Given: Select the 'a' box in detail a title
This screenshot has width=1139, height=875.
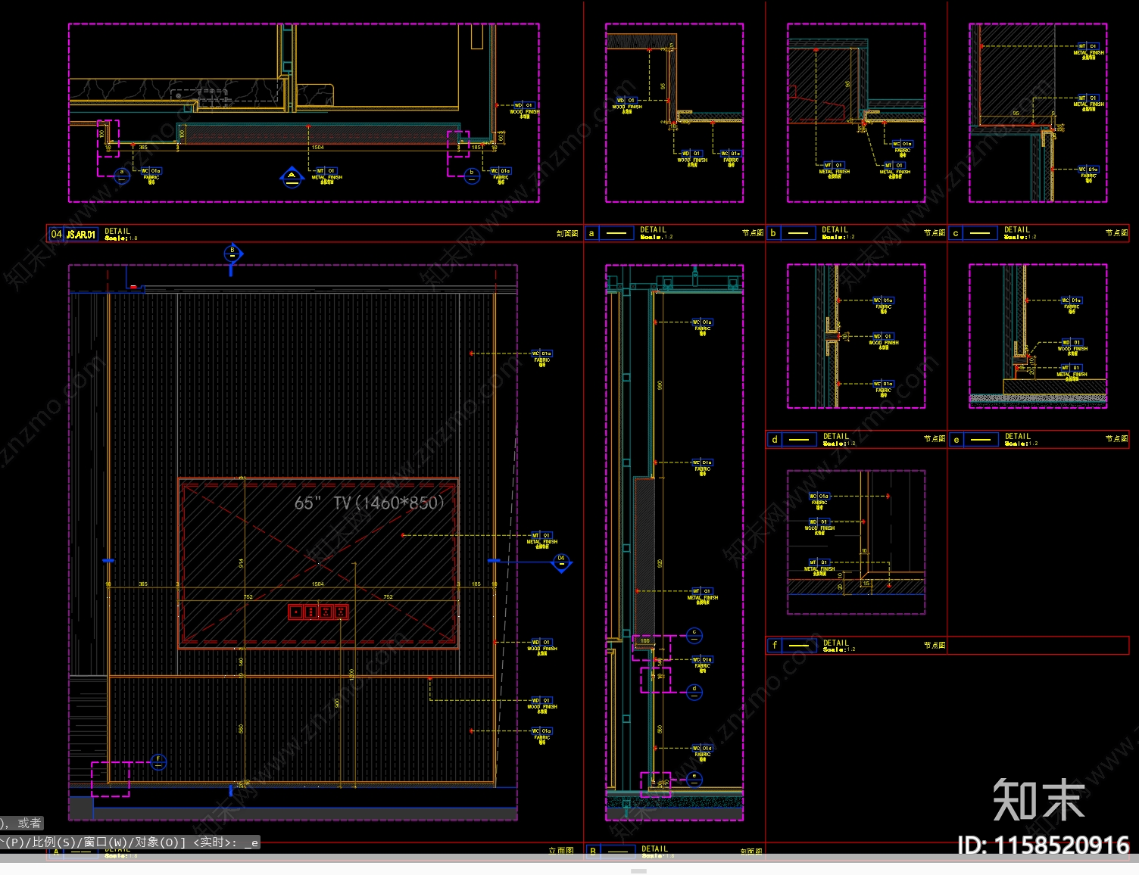Looking at the screenshot, I should tap(591, 233).
